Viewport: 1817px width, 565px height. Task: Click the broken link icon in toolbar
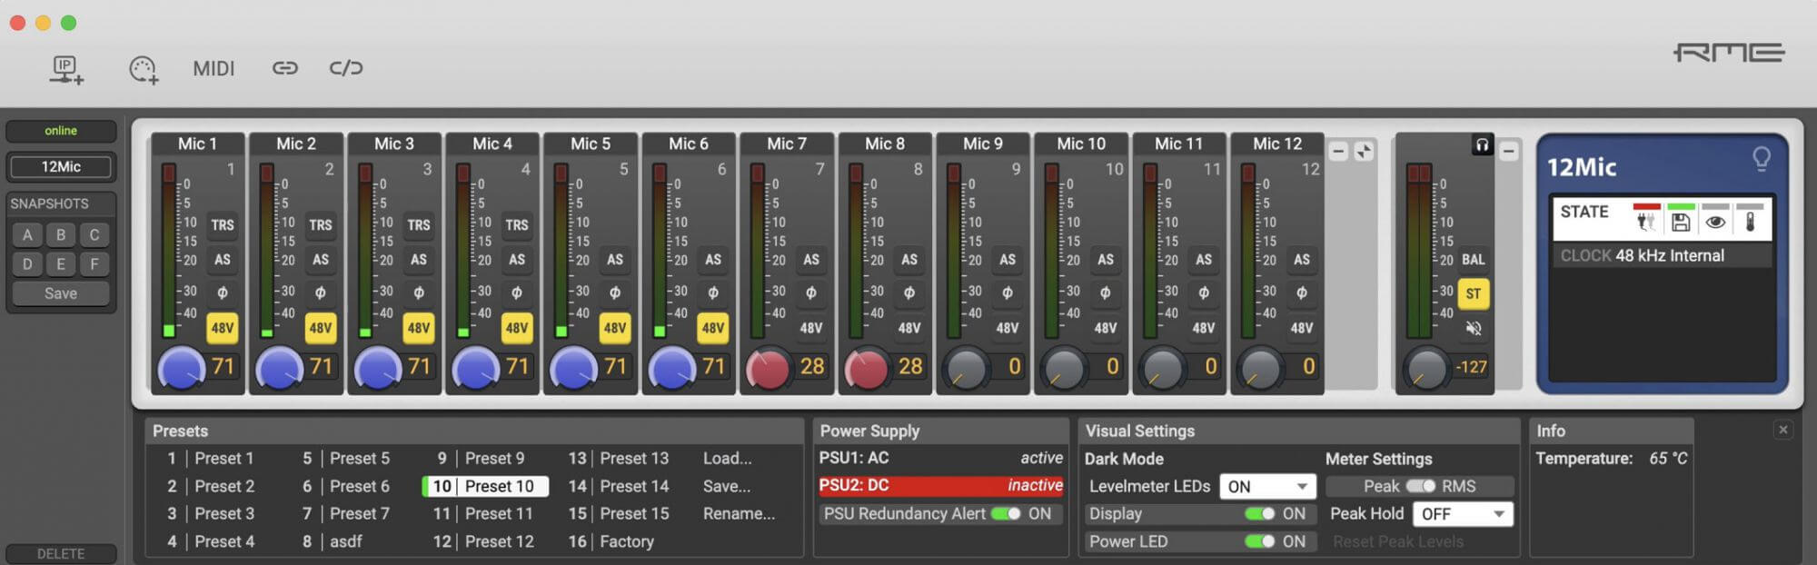coord(345,68)
